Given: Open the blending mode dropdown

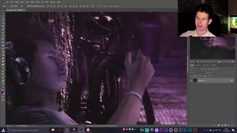Looking at the screenshot, I should [197, 72].
